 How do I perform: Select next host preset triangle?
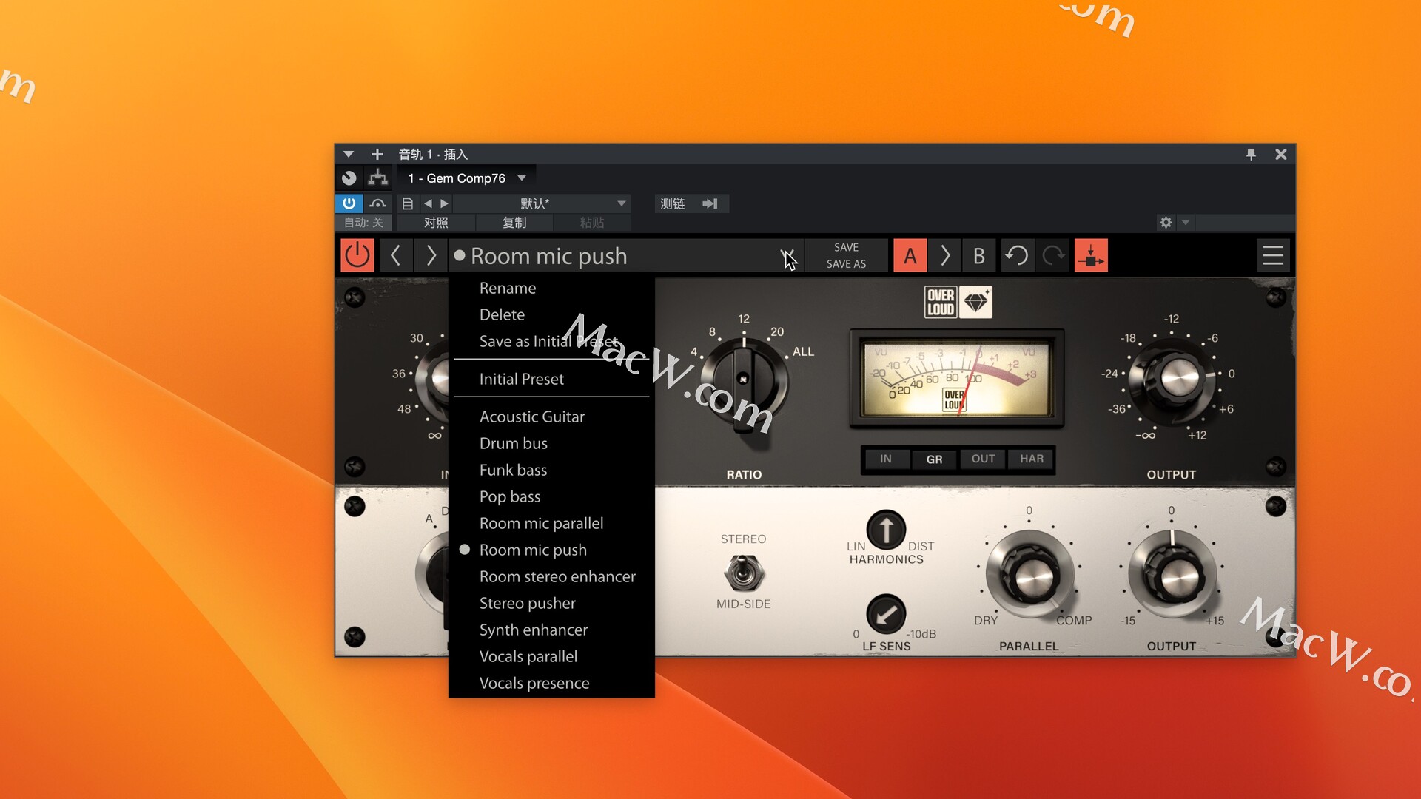click(444, 203)
